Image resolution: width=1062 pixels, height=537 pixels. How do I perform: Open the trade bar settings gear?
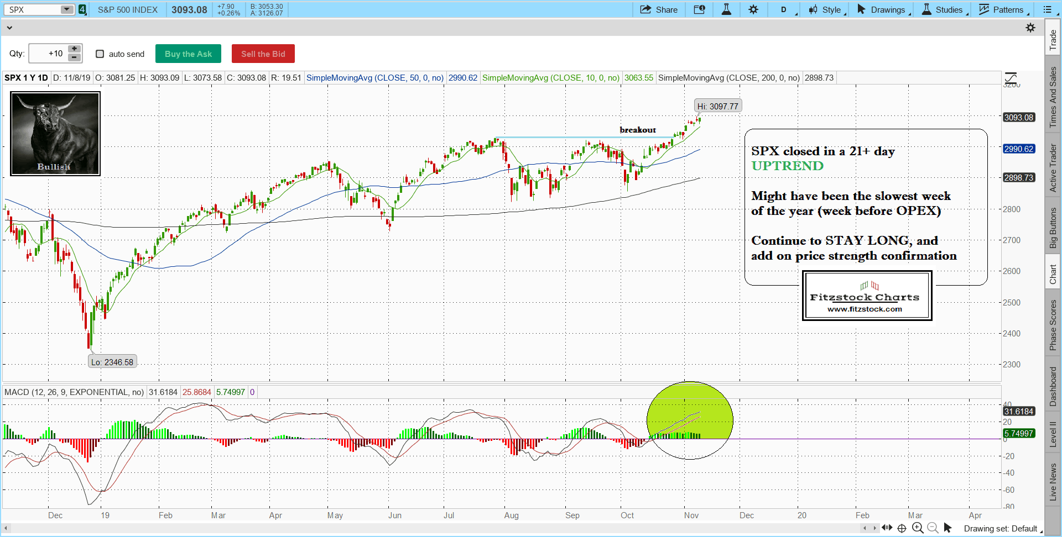(x=1030, y=28)
